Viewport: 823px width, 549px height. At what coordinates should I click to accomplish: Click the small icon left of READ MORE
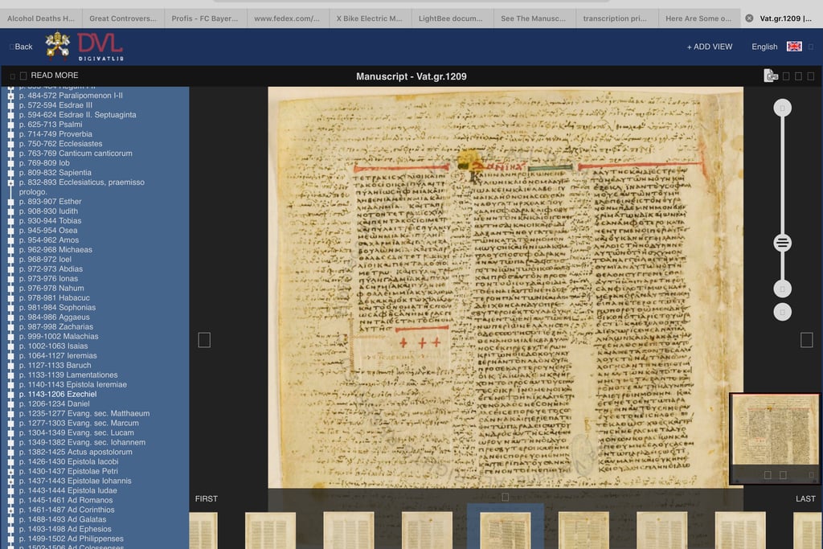(23, 76)
